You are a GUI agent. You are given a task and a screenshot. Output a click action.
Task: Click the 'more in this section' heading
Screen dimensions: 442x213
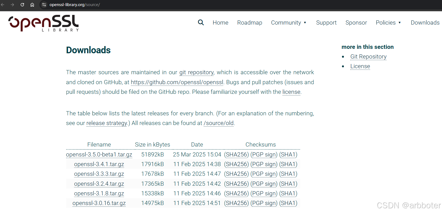click(x=368, y=47)
